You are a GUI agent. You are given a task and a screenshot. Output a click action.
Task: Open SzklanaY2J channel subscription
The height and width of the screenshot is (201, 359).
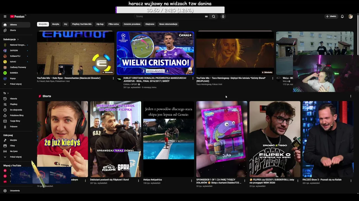[x=16, y=56]
